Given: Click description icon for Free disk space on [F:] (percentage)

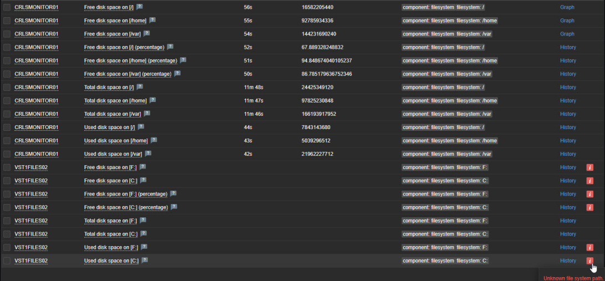Looking at the screenshot, I should (x=173, y=193).
